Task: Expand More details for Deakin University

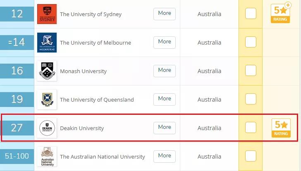Action: pyautogui.click(x=165, y=127)
